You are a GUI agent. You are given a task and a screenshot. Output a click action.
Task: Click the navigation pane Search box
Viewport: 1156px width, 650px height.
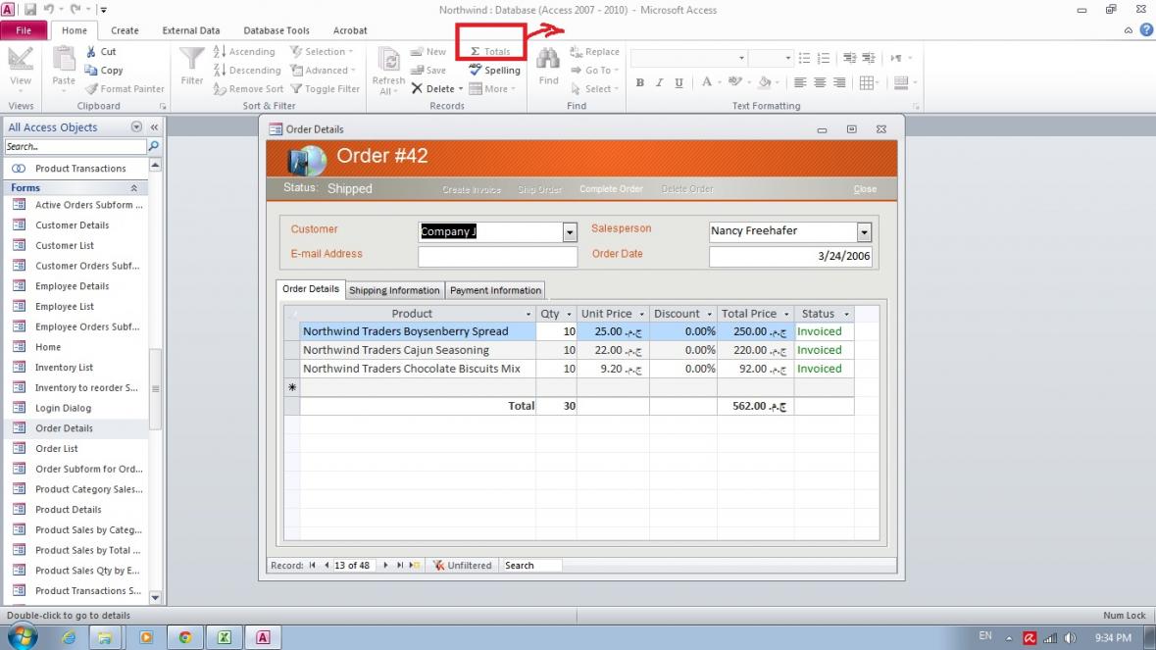click(75, 147)
